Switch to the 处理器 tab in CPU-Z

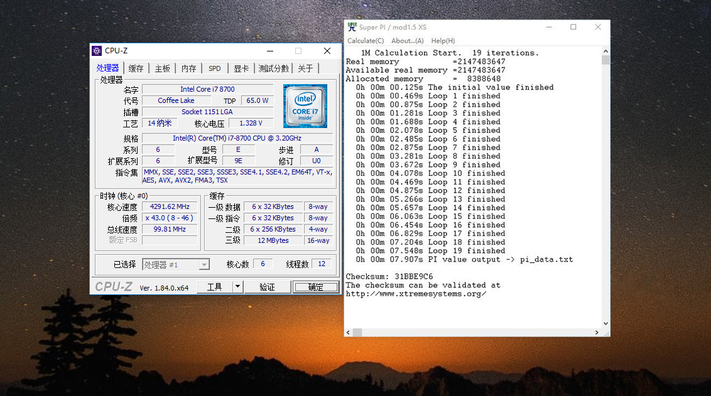tap(107, 68)
